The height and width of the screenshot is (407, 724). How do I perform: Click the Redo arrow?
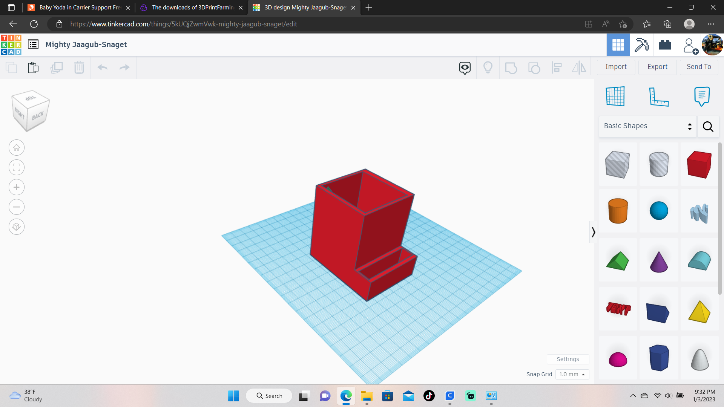point(124,67)
